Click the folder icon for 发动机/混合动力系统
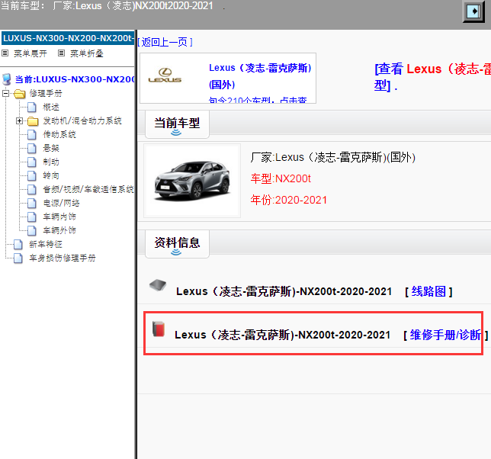Image resolution: width=491 pixels, height=459 pixels. (x=33, y=121)
